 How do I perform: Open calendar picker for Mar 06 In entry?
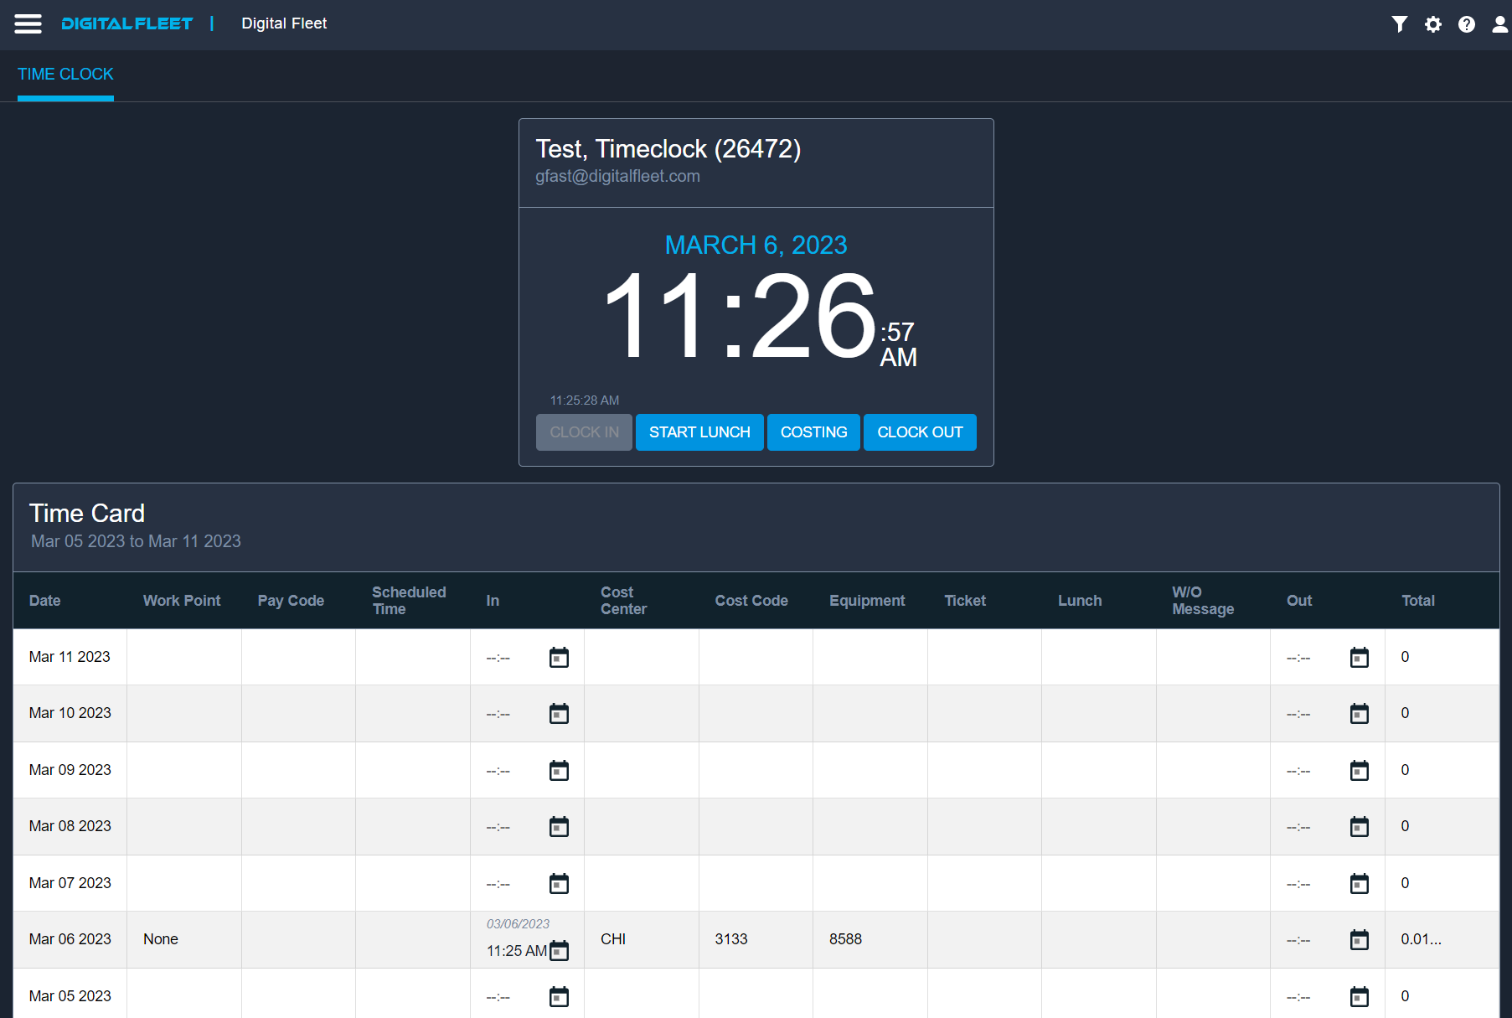pyautogui.click(x=560, y=951)
